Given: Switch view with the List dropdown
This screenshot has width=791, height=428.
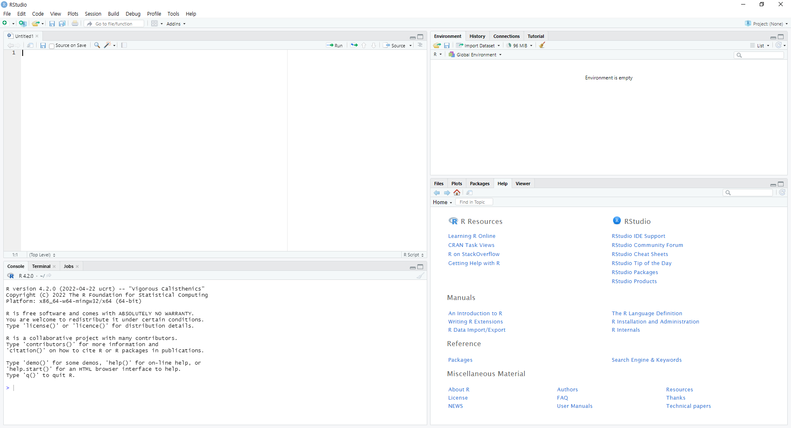Looking at the screenshot, I should [760, 46].
